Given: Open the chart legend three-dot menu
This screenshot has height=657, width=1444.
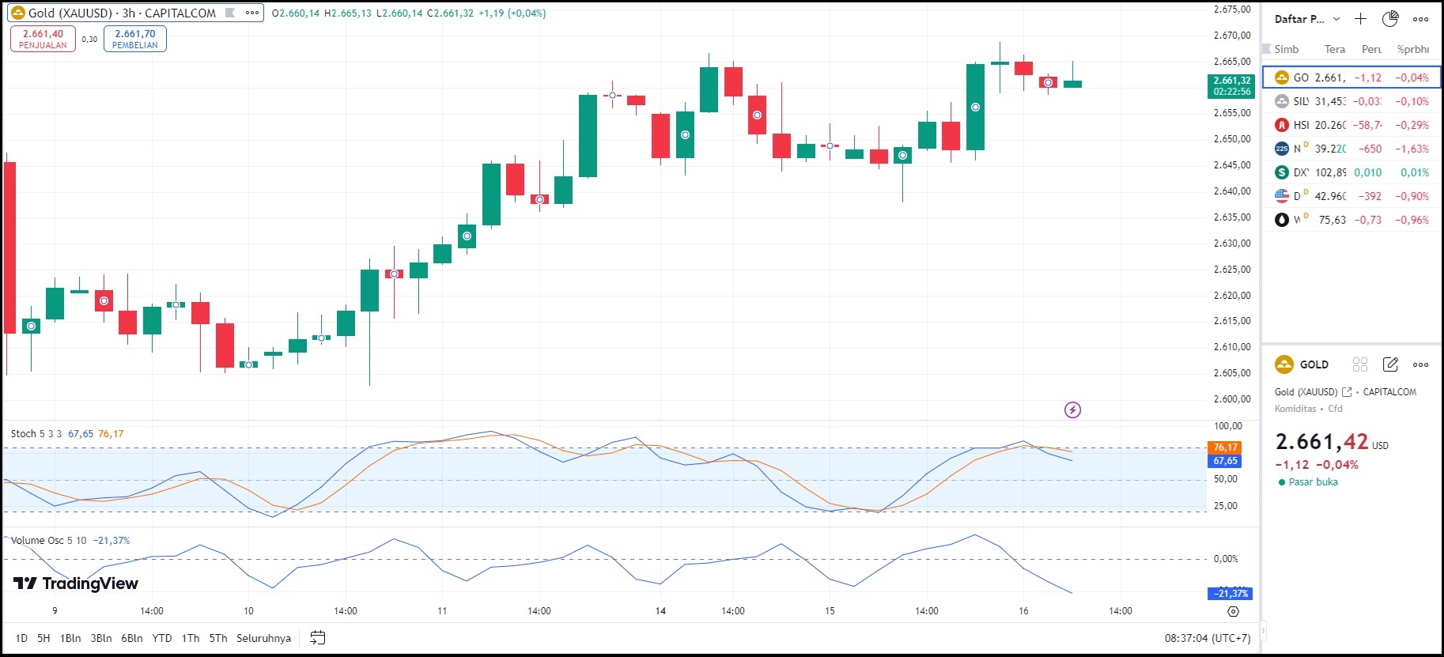Looking at the screenshot, I should pos(252,13).
